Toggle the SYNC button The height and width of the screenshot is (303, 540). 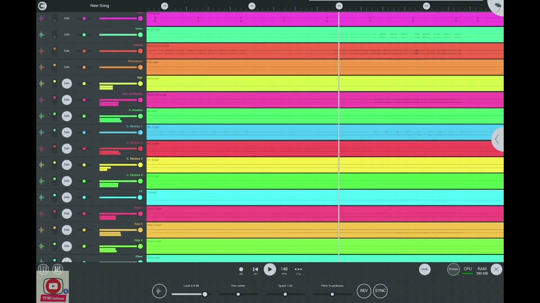coord(380,290)
